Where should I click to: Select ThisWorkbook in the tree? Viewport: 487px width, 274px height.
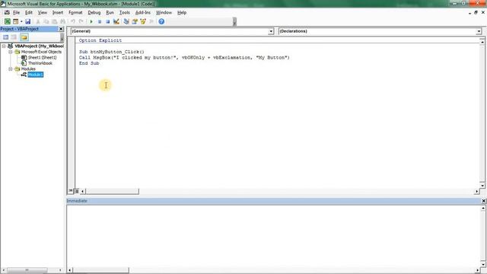40,63
